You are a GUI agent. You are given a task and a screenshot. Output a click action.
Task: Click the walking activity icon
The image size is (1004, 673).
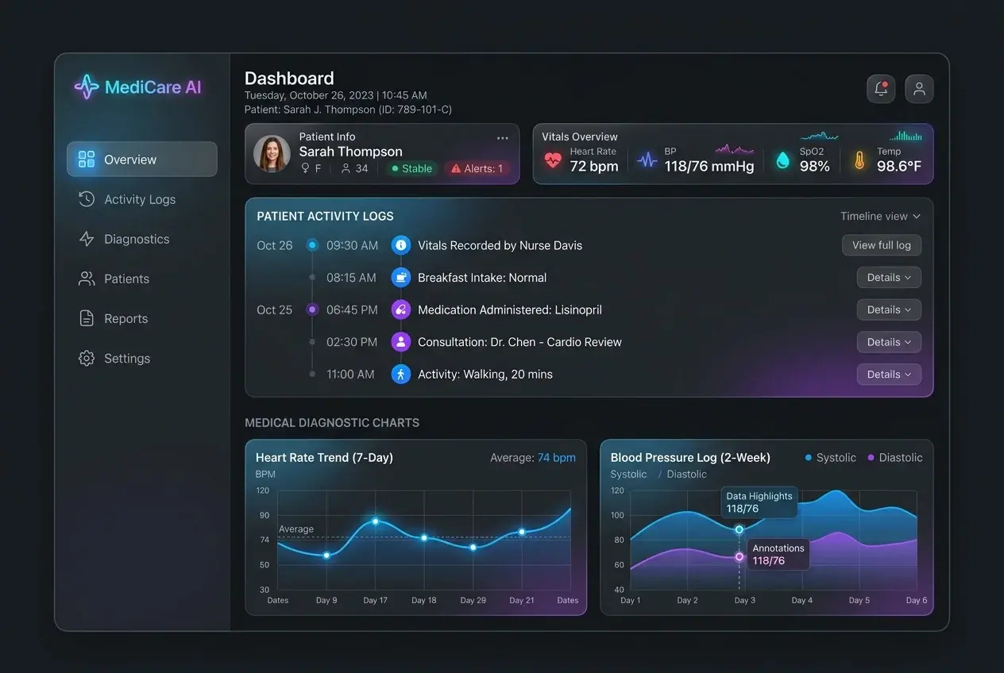click(401, 374)
